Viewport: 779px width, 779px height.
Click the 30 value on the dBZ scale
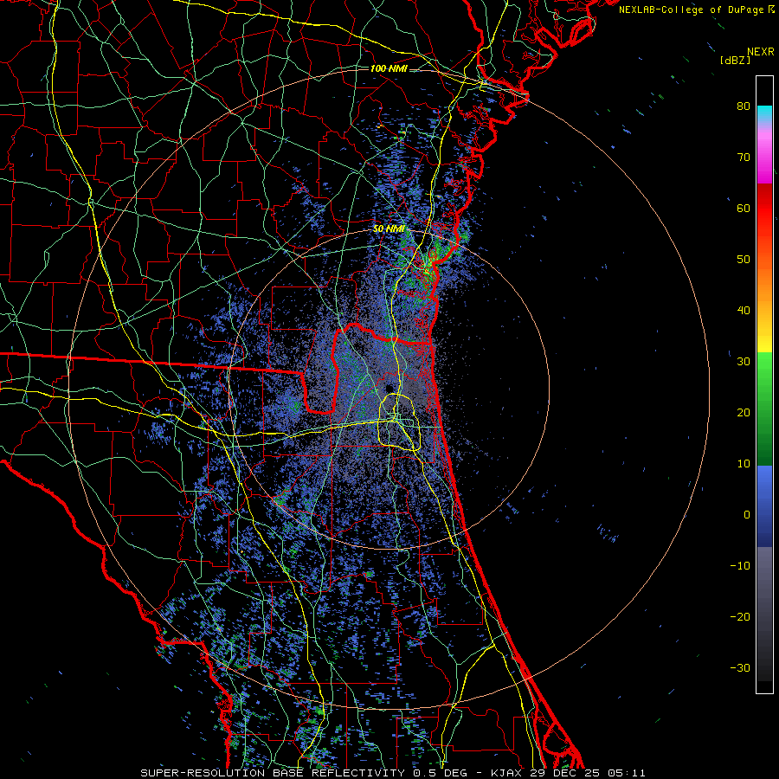pyautogui.click(x=744, y=361)
